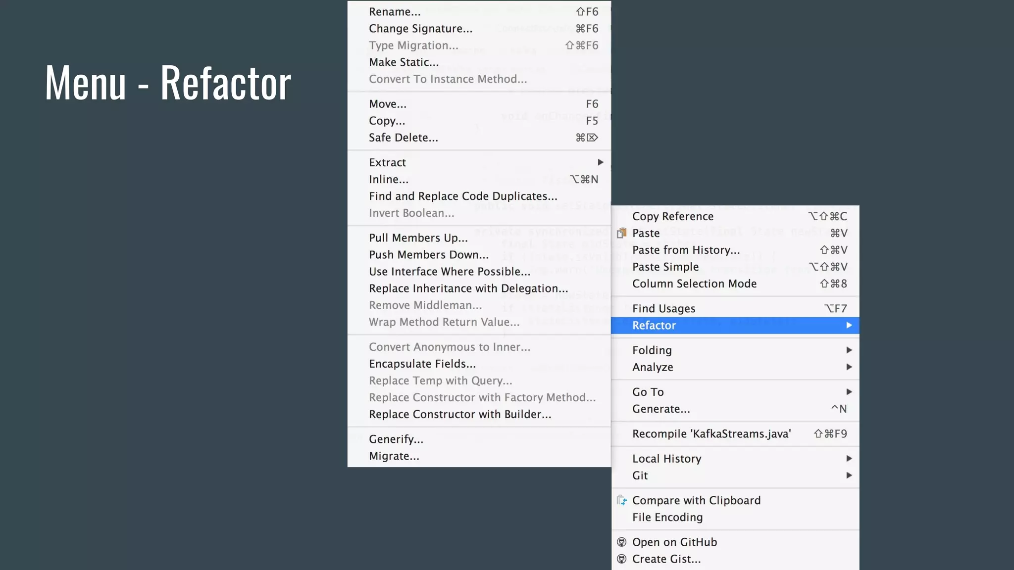The image size is (1014, 570).
Task: Choose Use Interface Where Possible...
Action: [479, 272]
